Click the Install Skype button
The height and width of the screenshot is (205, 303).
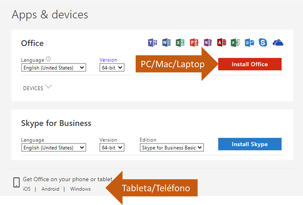250,144
